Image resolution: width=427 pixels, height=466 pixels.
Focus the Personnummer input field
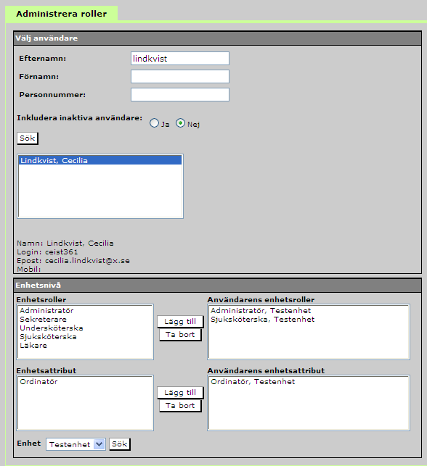[x=180, y=94]
